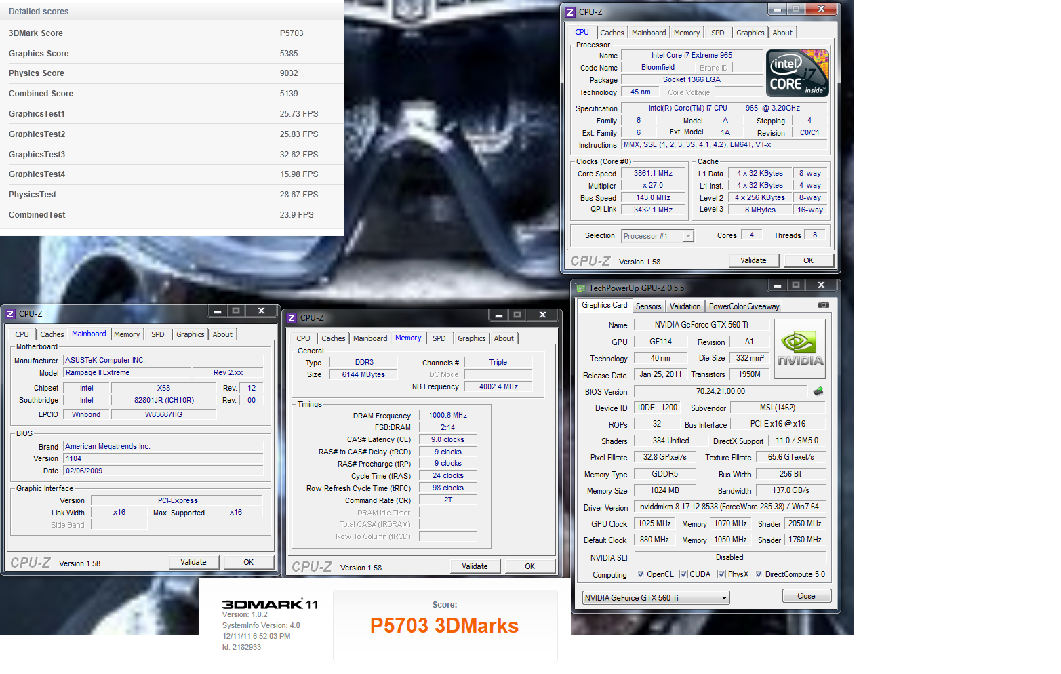Click the Physics Score value 9032

click(x=289, y=73)
